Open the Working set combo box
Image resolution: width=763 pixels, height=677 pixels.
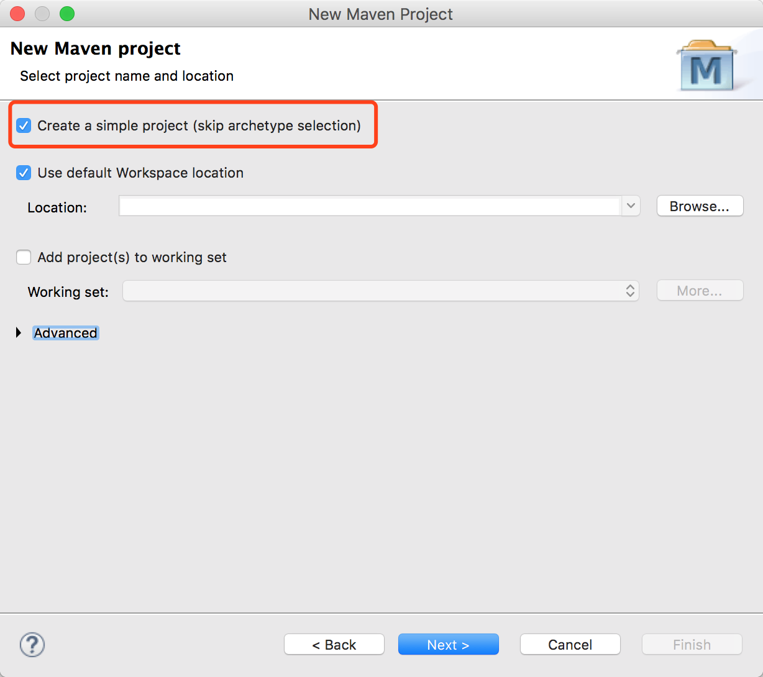631,290
